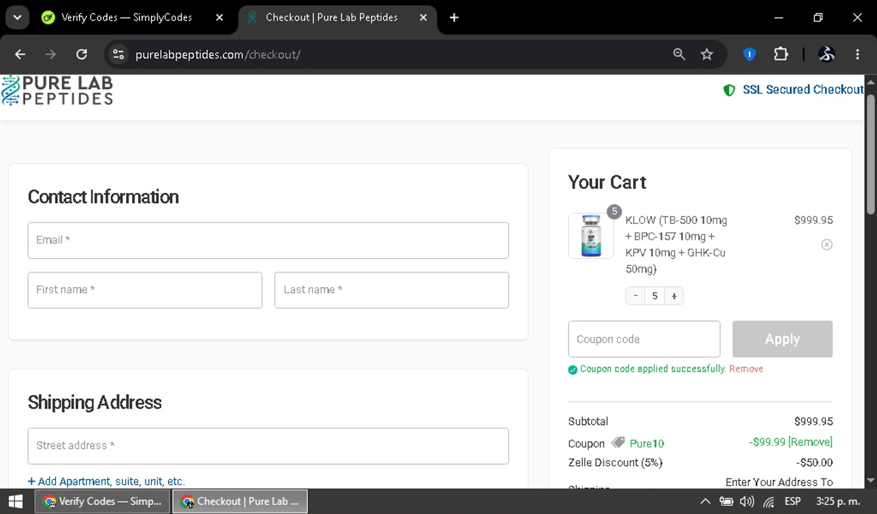Image resolution: width=877 pixels, height=514 pixels.
Task: Remove KLOW item with the circled X
Action: coord(827,244)
